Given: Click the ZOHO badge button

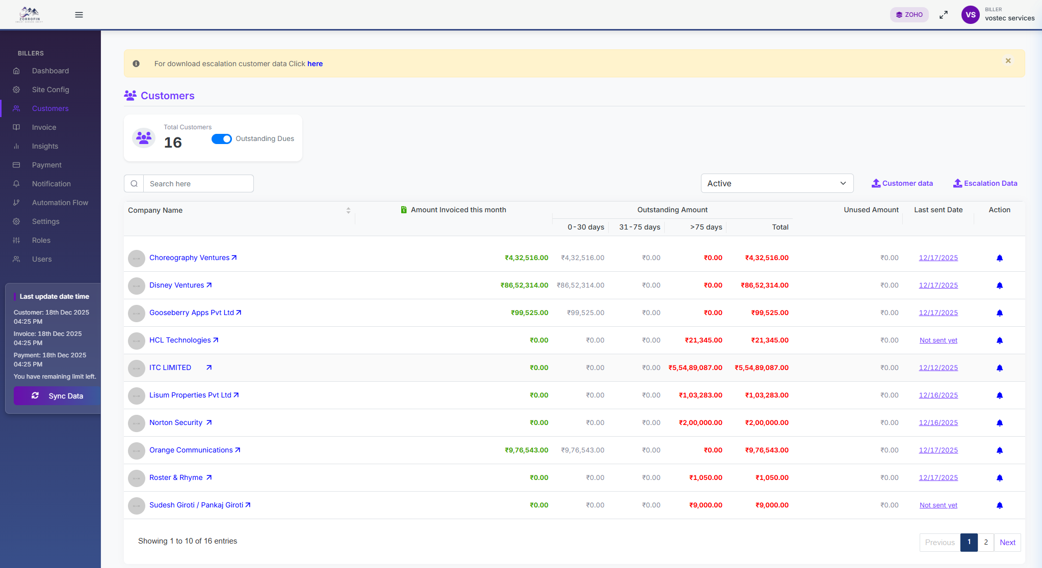Looking at the screenshot, I should tap(909, 15).
